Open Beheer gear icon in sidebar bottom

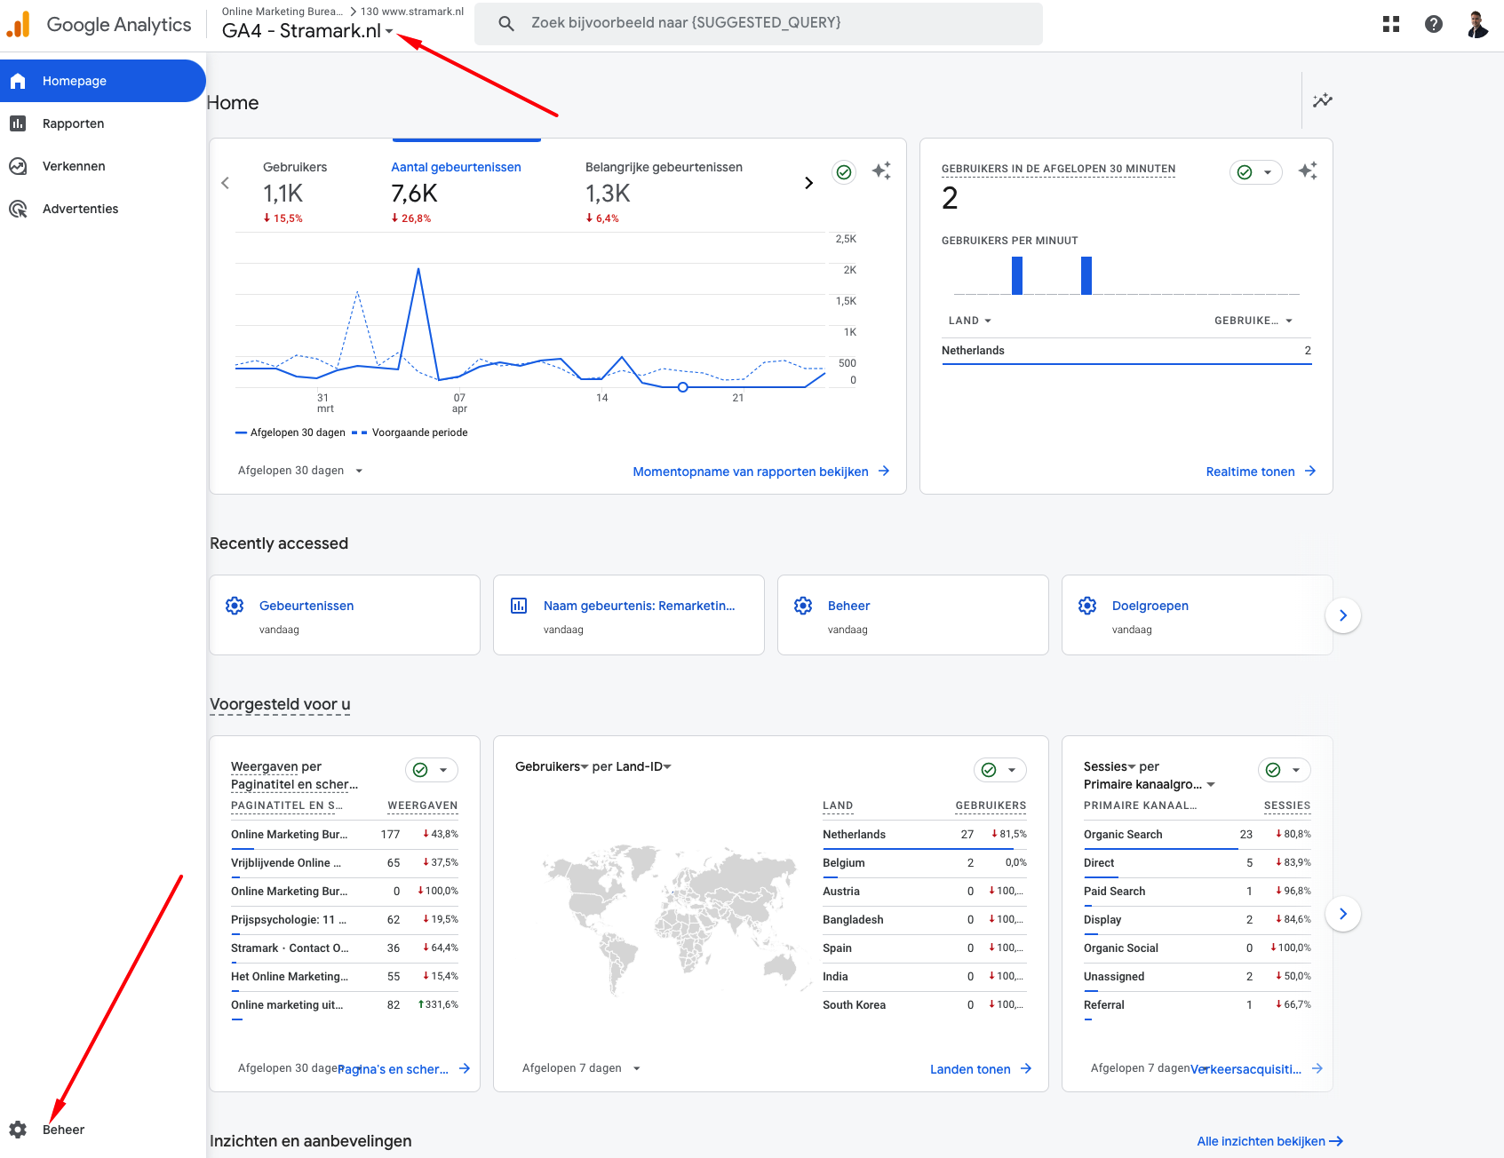[18, 1130]
